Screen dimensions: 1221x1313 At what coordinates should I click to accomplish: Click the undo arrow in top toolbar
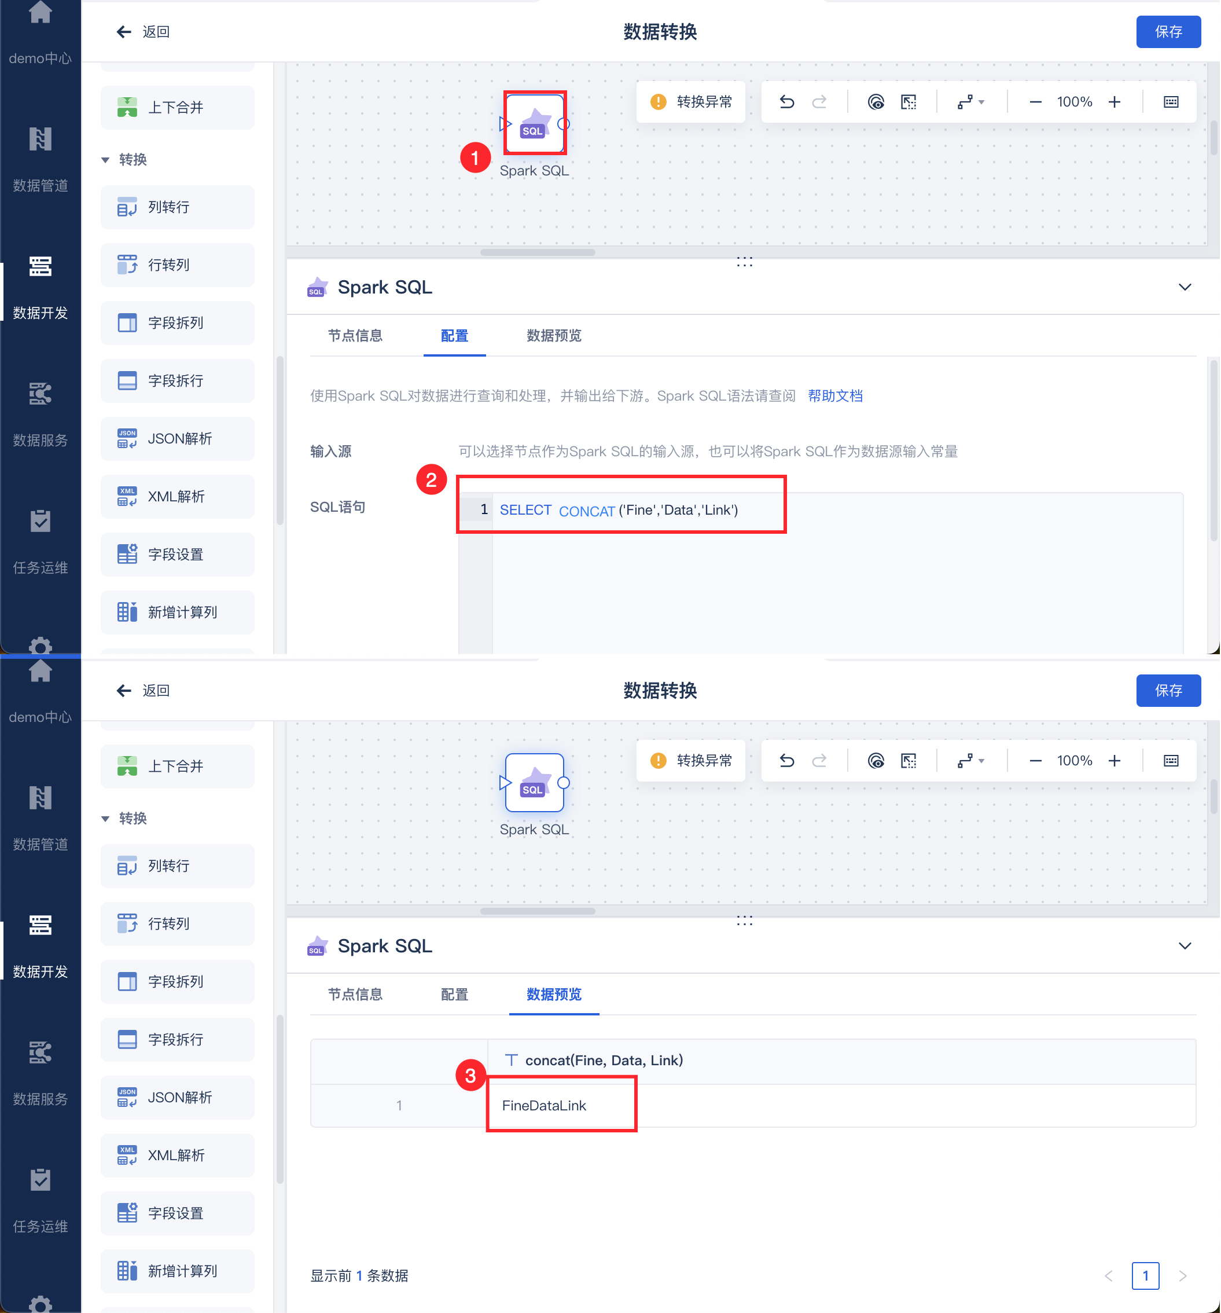787,102
